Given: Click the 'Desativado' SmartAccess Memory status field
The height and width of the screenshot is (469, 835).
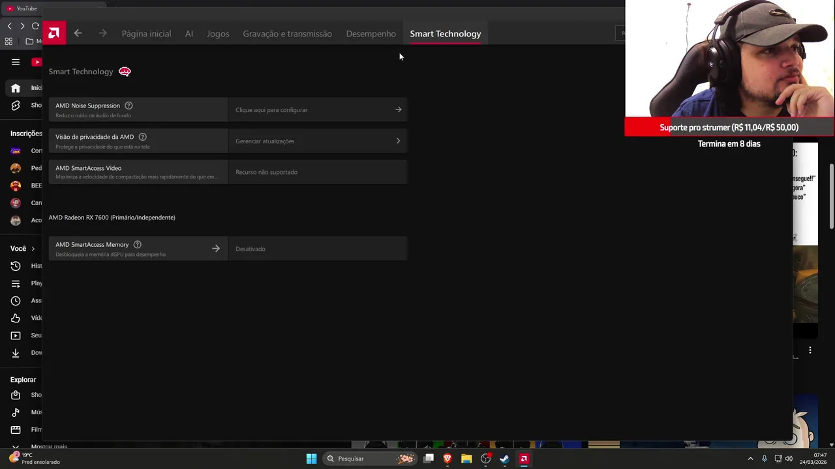Looking at the screenshot, I should click(318, 249).
